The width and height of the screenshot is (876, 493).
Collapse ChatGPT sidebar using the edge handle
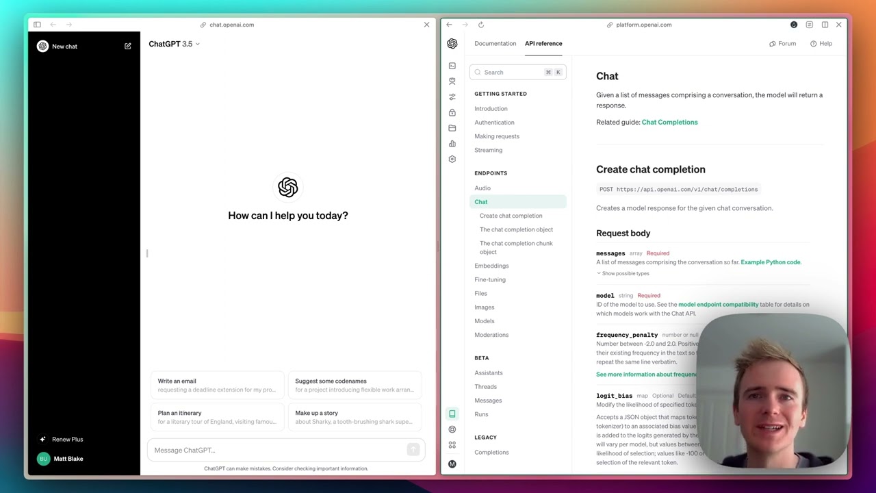[147, 253]
